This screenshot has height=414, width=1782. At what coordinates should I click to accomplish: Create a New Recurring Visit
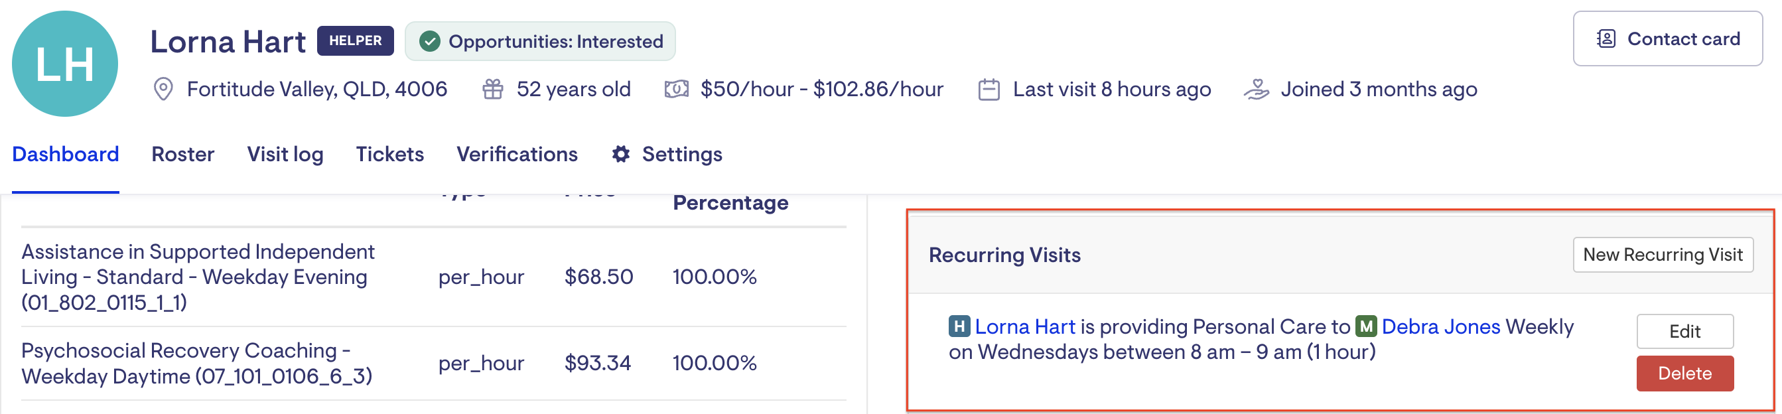(1663, 255)
